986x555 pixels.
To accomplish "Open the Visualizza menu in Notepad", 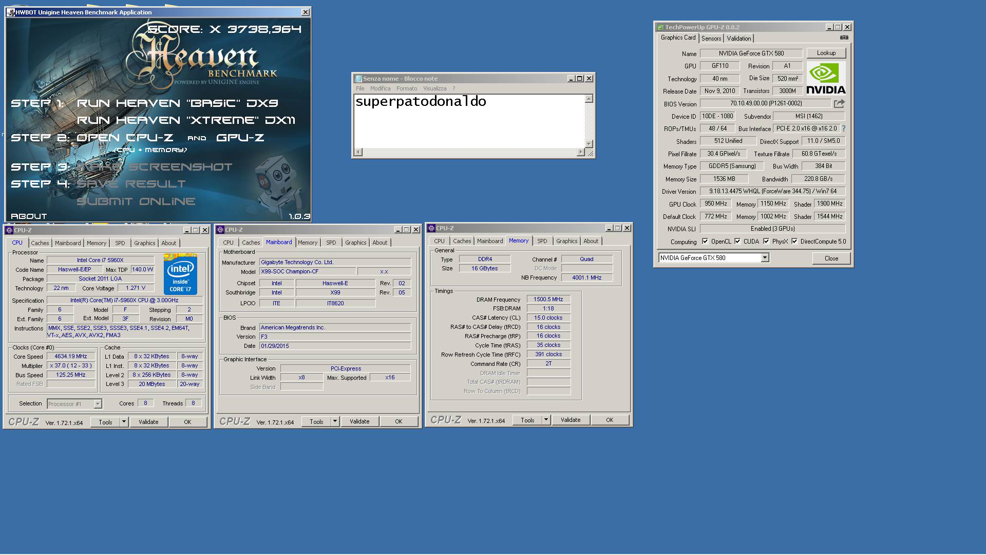I will [x=434, y=88].
